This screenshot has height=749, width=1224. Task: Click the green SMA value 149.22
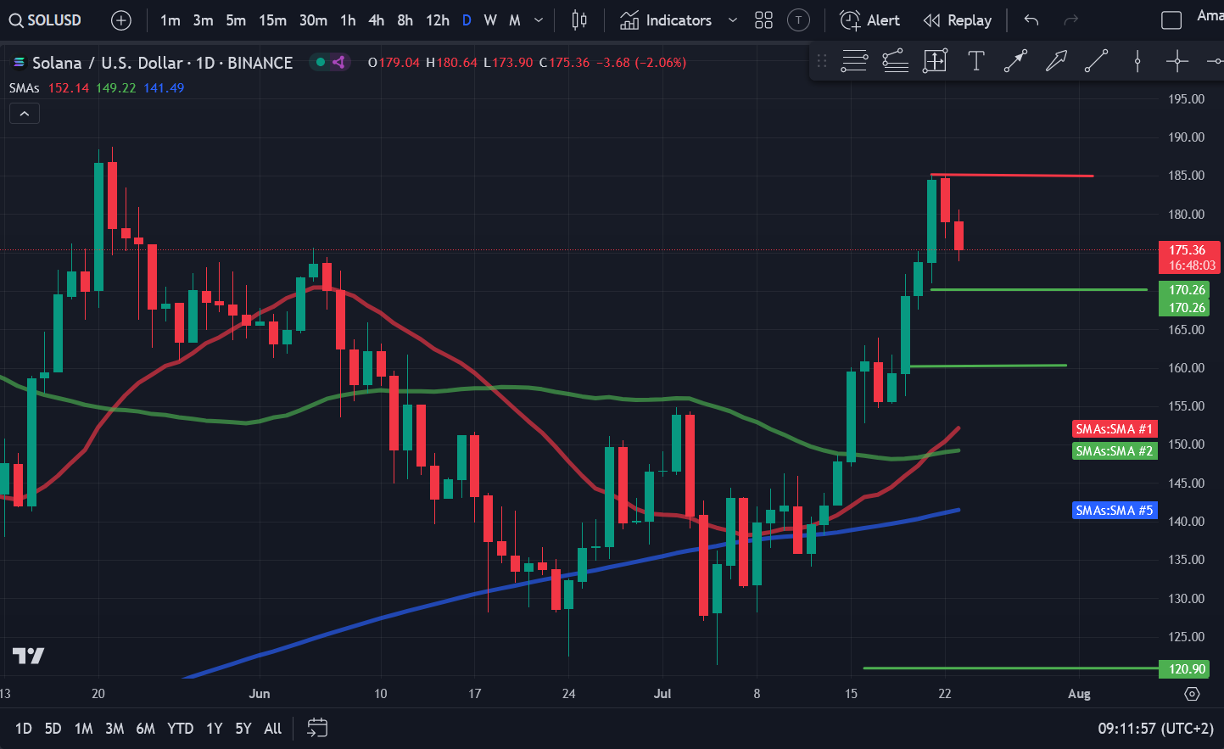click(116, 88)
